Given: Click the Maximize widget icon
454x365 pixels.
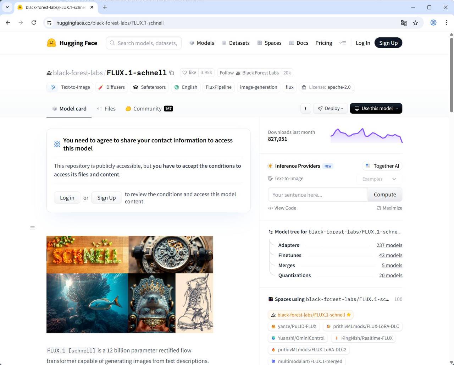Looking at the screenshot, I should (x=378, y=208).
